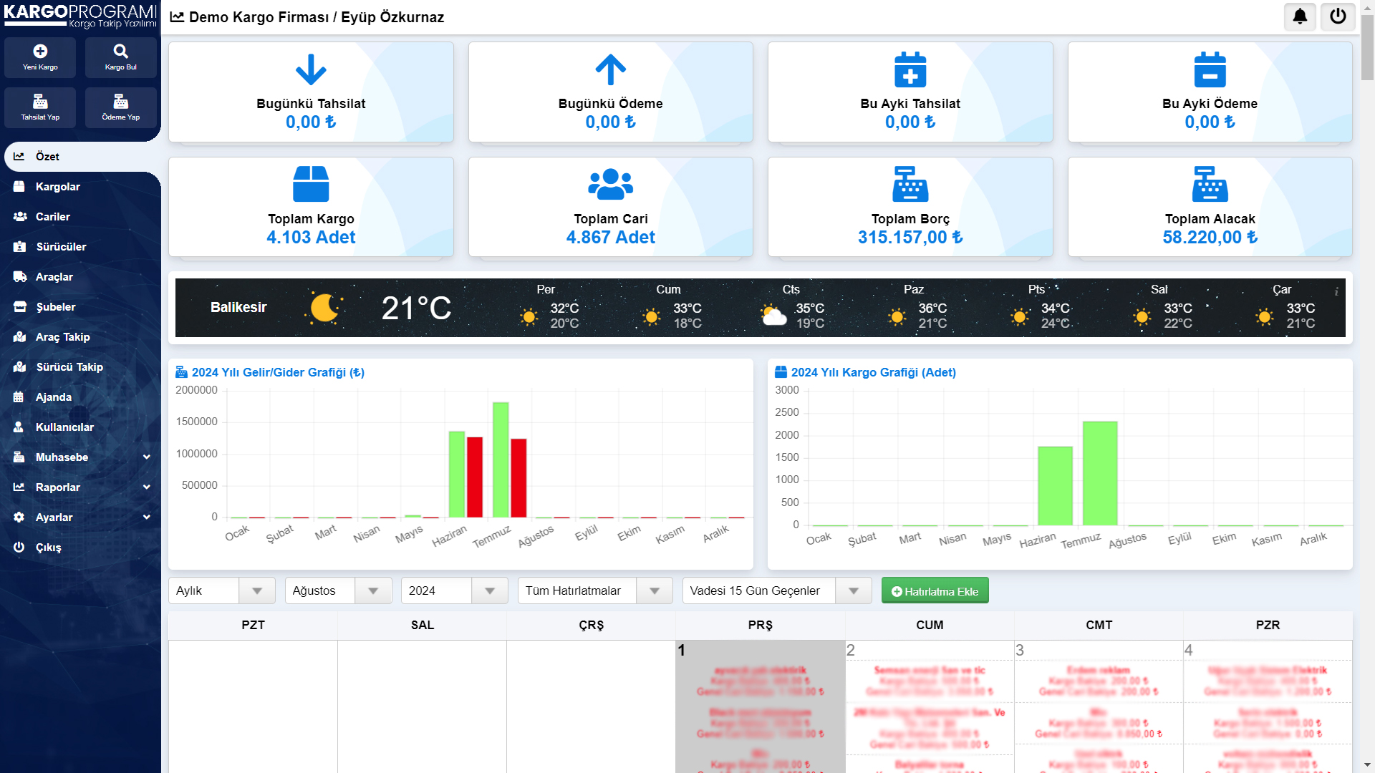
Task: Click the PRŞ calendar column header
Action: (x=760, y=625)
